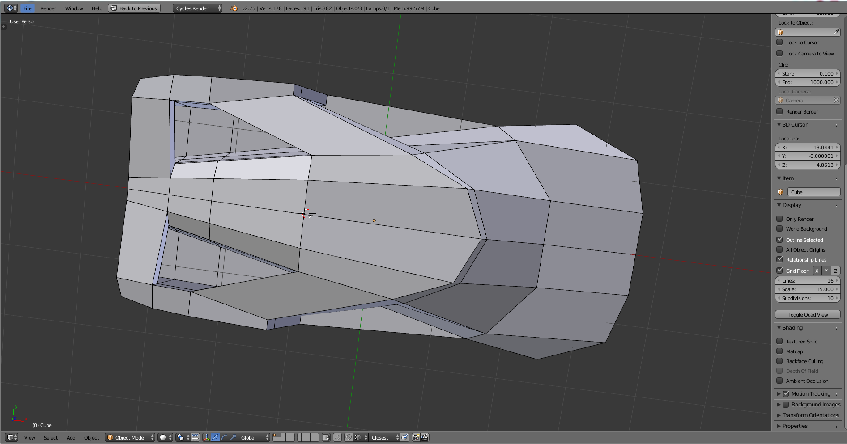The height and width of the screenshot is (444, 847).
Task: Disable Grid Floor checkbox
Action: [779, 271]
